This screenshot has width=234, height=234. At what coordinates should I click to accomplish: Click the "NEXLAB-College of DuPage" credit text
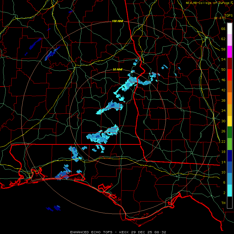tap(208, 3)
